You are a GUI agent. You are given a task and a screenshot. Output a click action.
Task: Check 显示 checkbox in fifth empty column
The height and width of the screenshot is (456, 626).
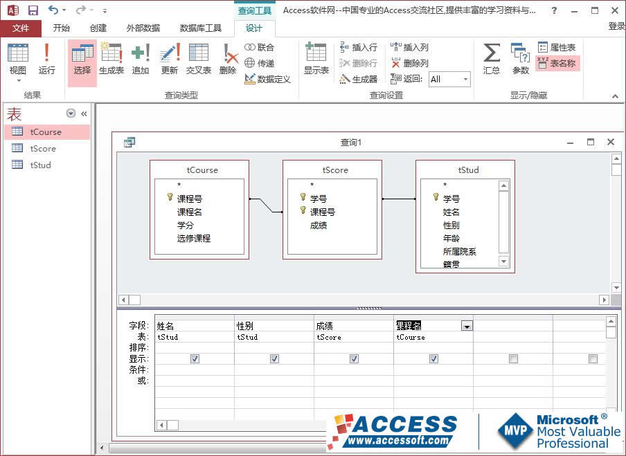(513, 358)
